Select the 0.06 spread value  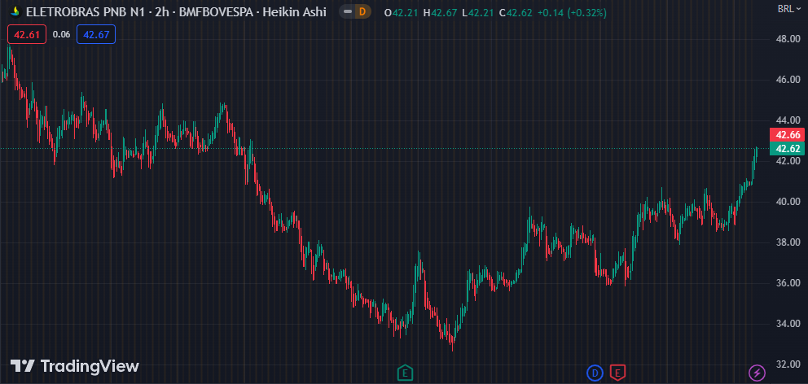coord(61,34)
